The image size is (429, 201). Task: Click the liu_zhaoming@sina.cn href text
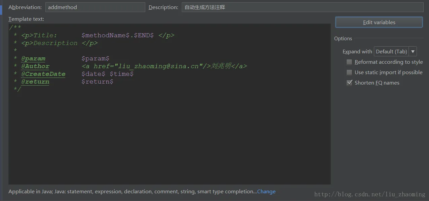[x=158, y=66]
